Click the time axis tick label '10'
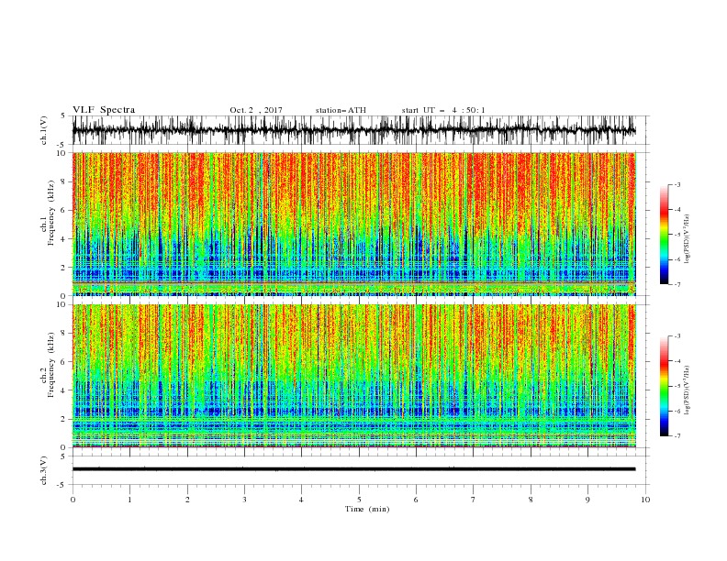 [645, 500]
